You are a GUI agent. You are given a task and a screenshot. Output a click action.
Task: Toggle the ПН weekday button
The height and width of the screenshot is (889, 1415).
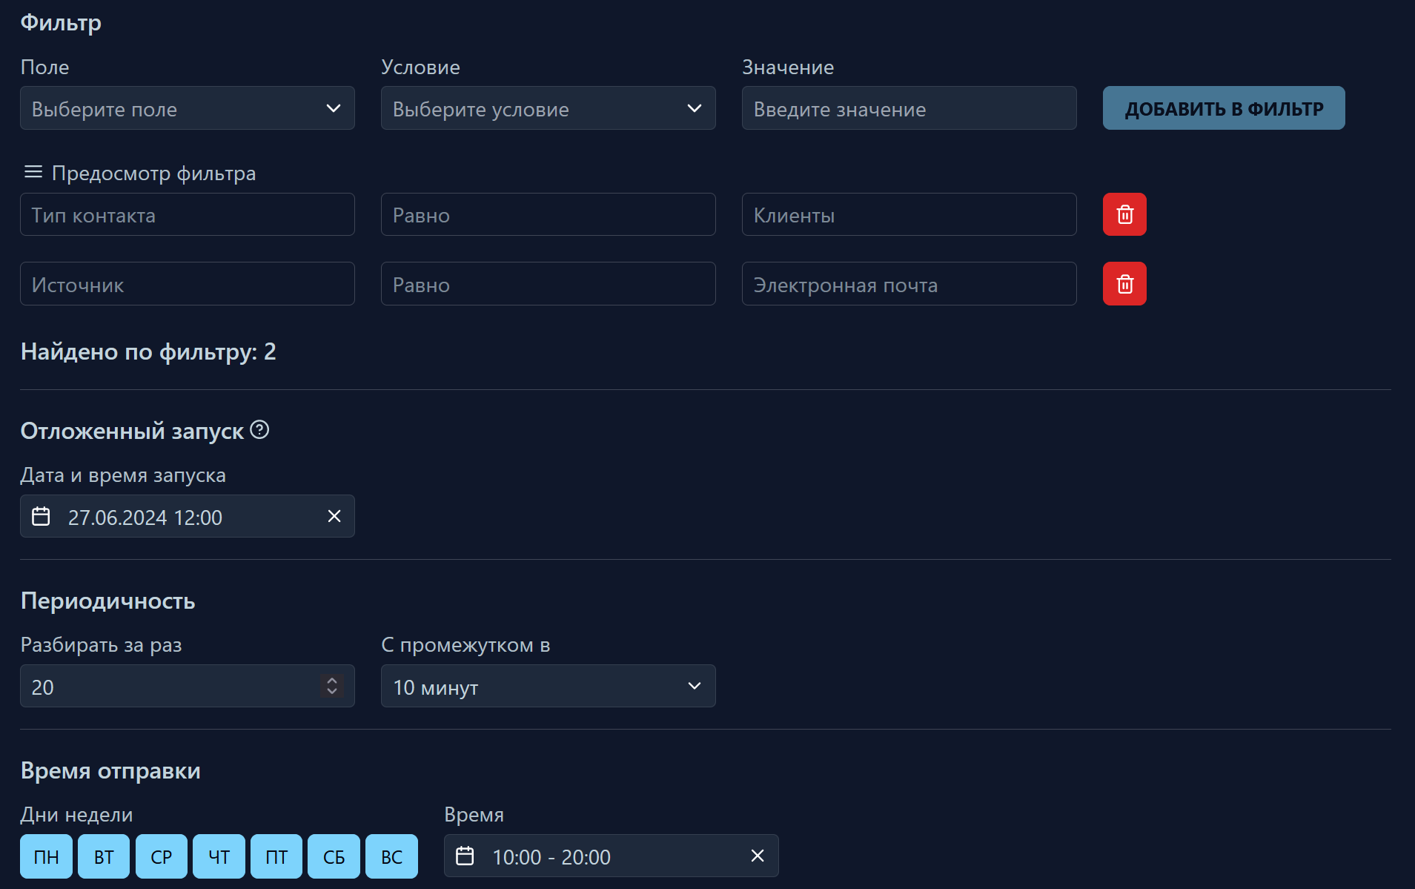click(46, 856)
